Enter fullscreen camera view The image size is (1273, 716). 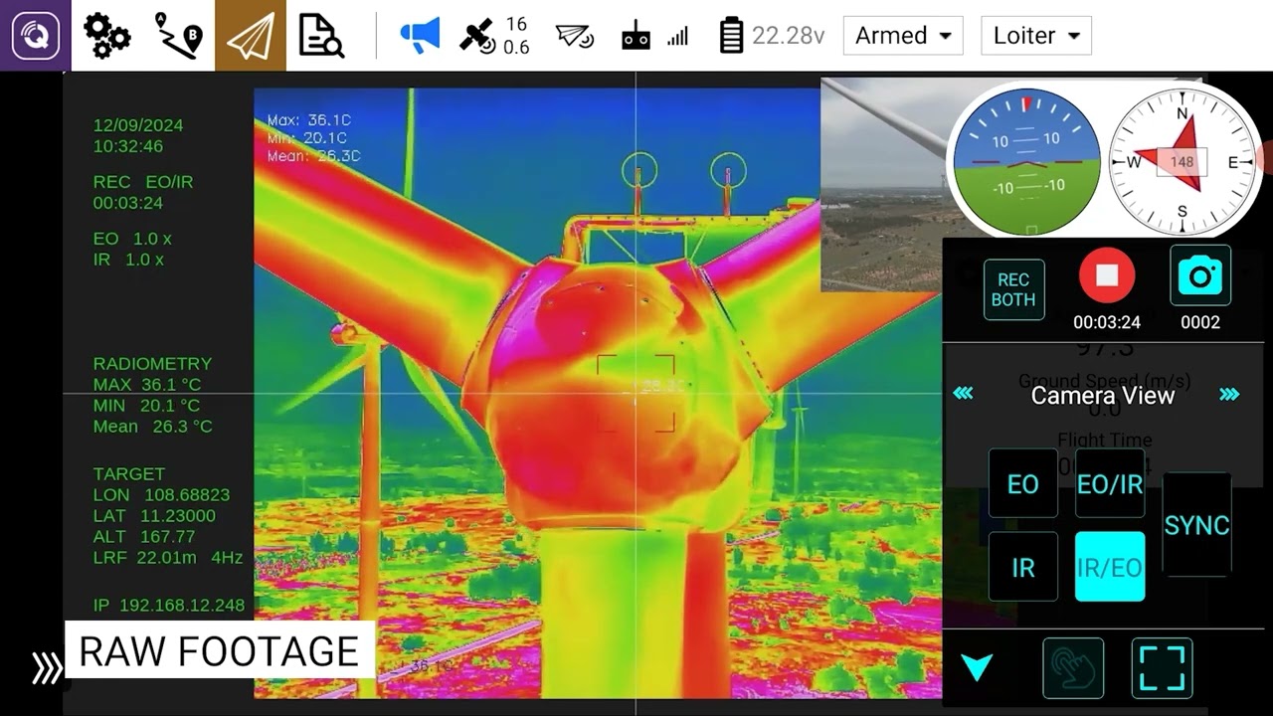point(1162,667)
